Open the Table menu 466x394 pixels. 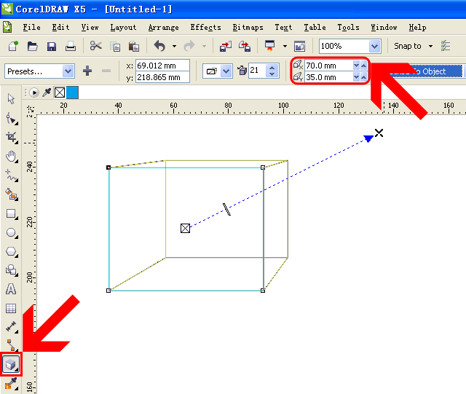315,28
